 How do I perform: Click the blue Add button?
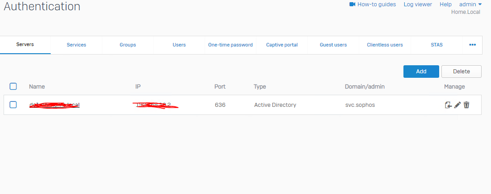(x=421, y=72)
